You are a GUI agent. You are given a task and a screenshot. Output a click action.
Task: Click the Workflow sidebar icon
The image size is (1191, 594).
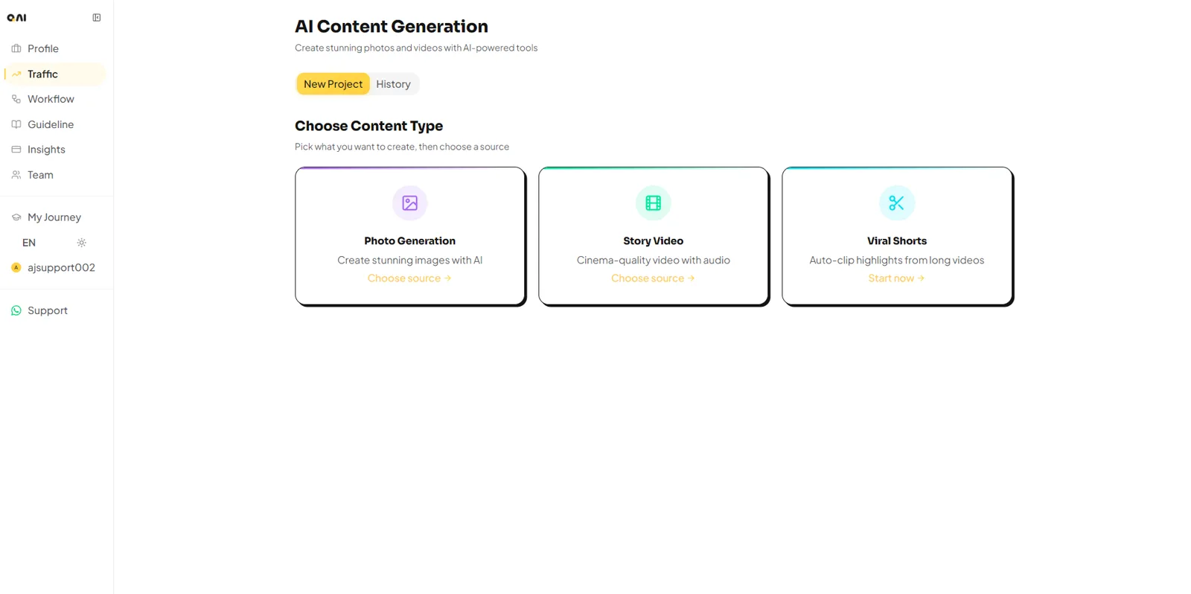coord(16,99)
